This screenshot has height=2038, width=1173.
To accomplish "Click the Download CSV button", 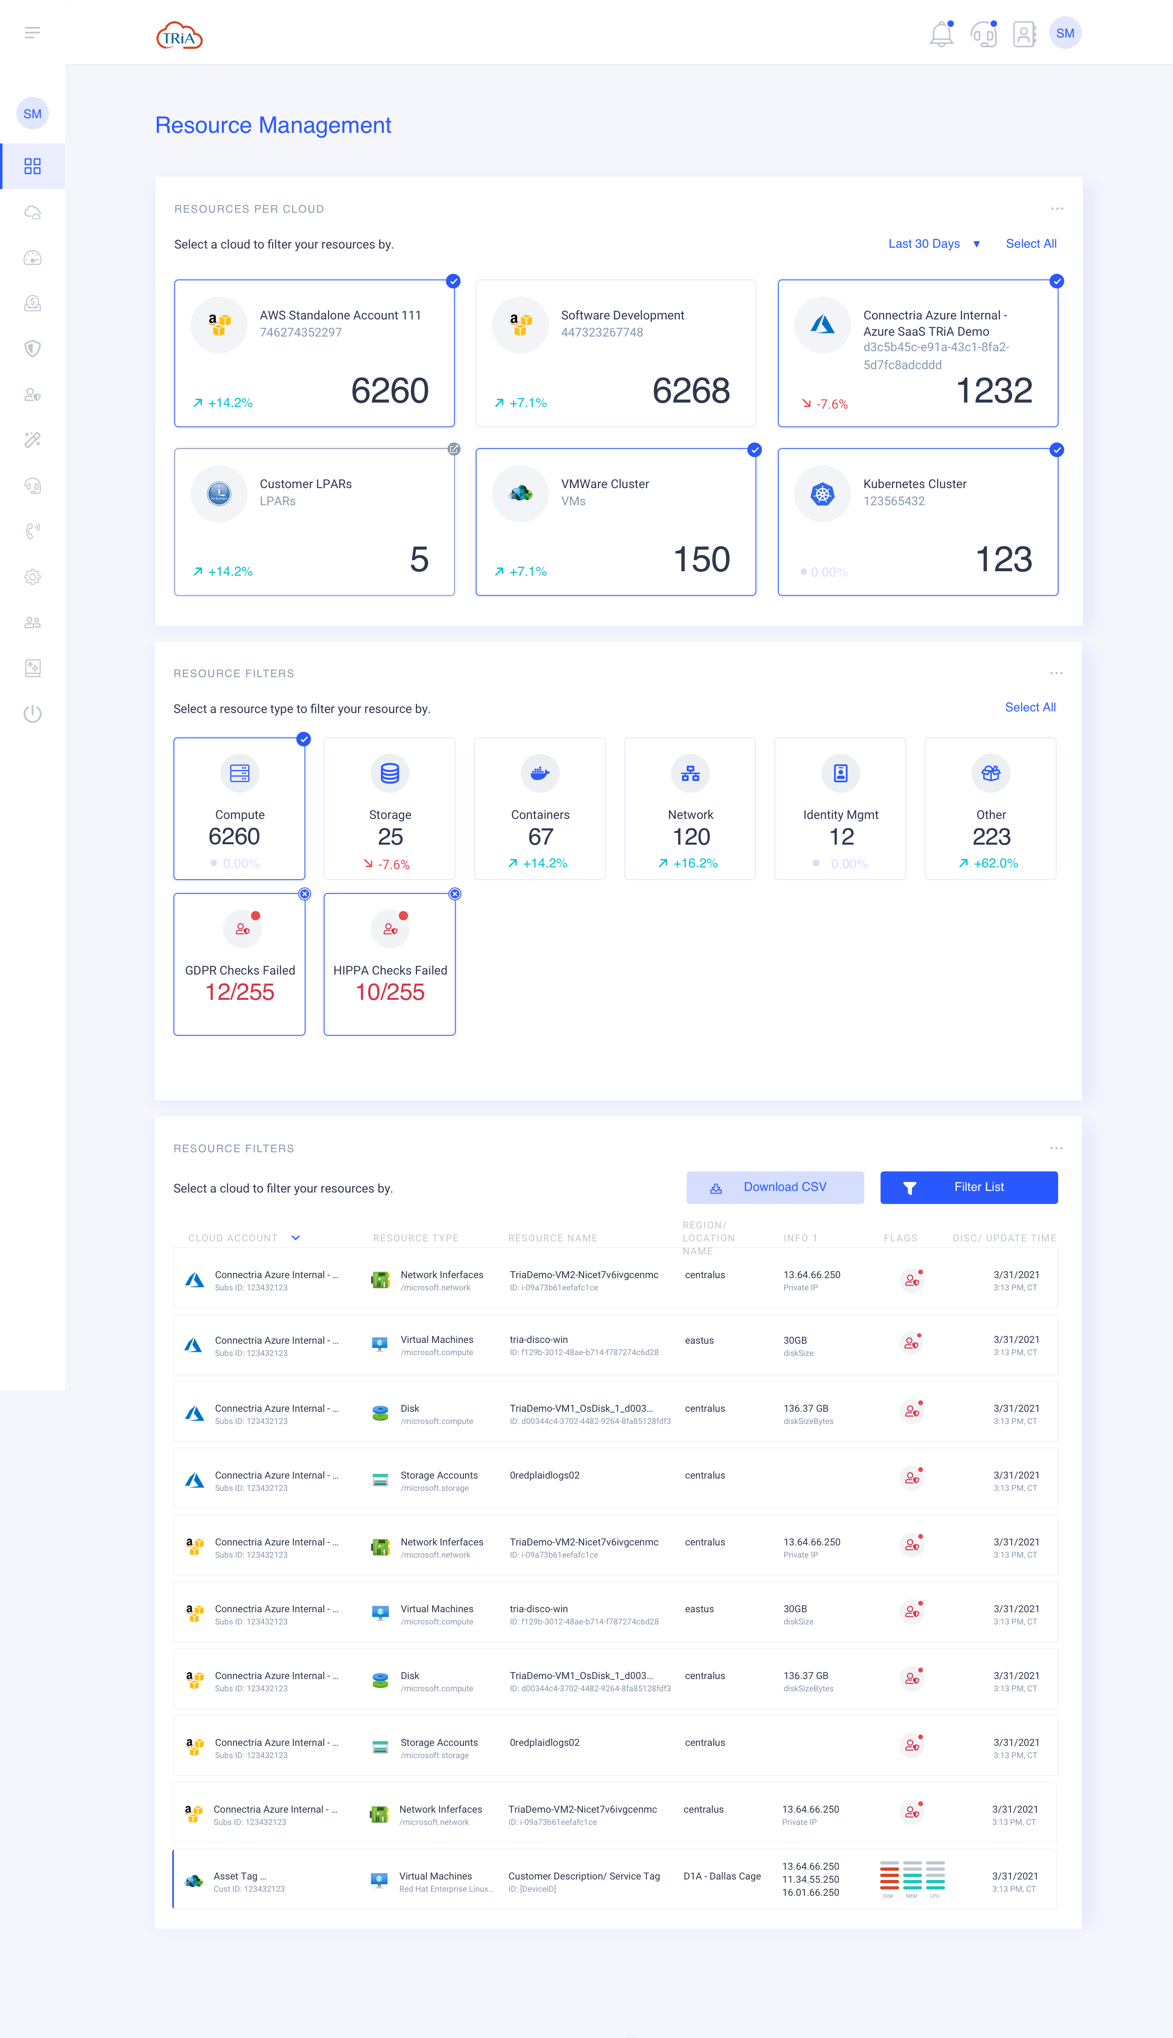I will click(775, 1188).
